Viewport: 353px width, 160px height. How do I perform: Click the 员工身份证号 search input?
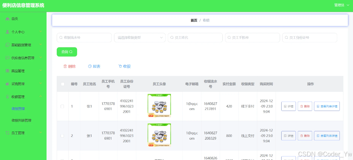[309, 38]
